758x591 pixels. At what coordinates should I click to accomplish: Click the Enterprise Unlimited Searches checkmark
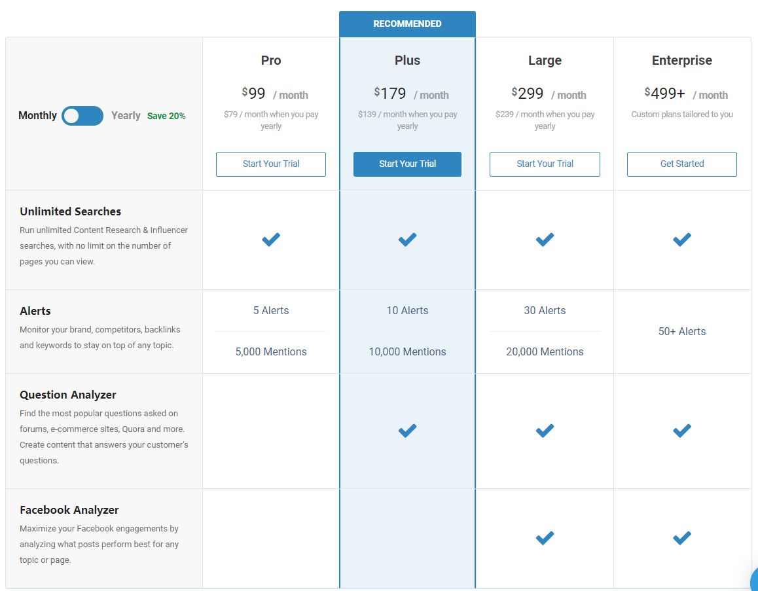tap(681, 240)
